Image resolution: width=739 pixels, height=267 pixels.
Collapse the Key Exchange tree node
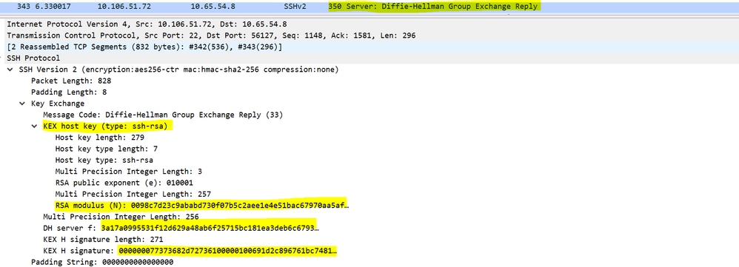[x=23, y=104]
